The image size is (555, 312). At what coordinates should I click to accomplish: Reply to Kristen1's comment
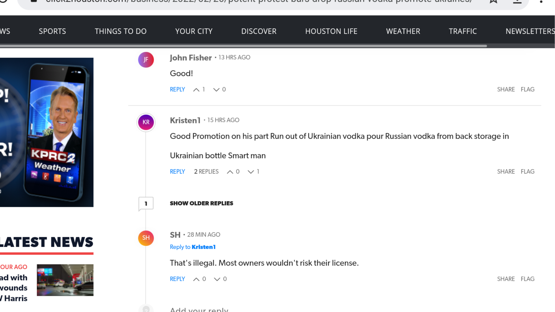click(x=177, y=172)
